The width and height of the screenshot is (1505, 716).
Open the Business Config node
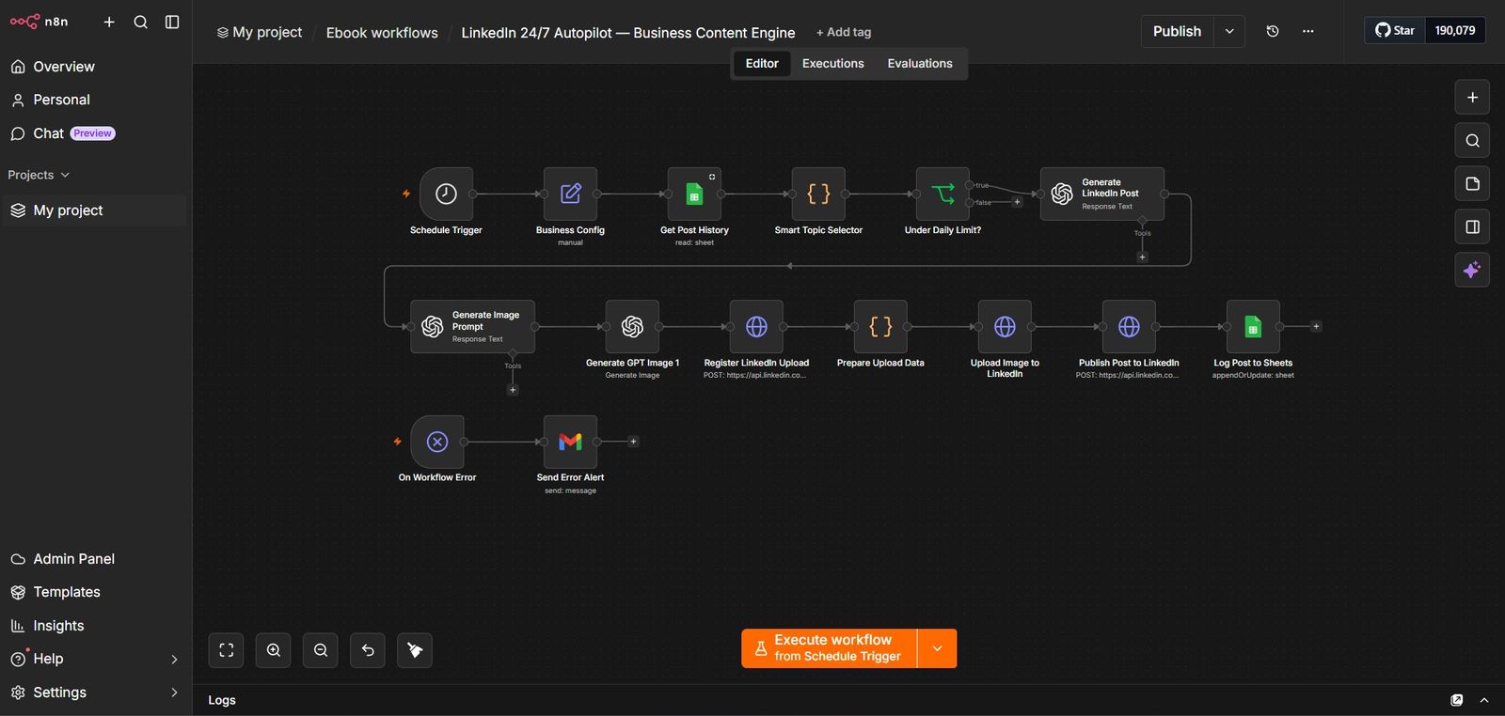(570, 195)
